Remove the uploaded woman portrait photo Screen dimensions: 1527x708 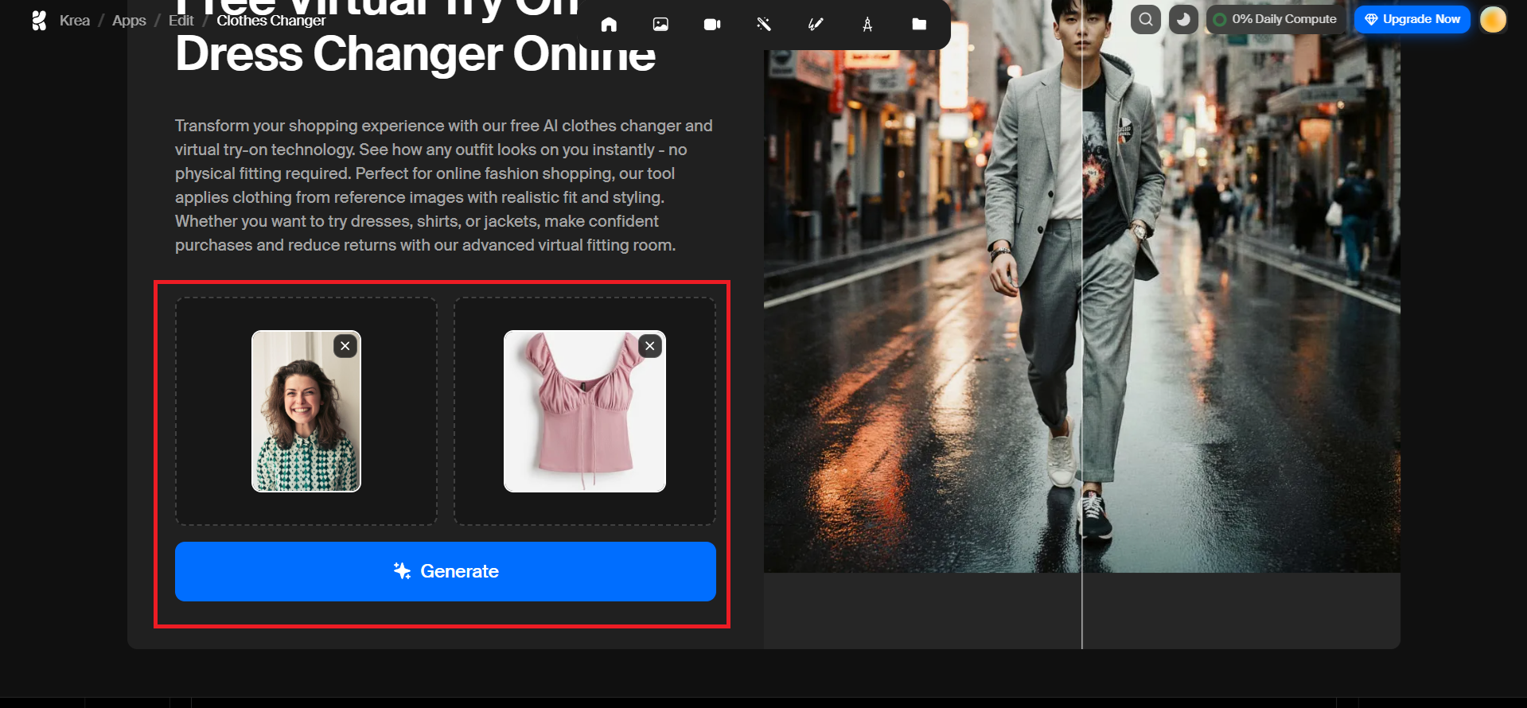pos(345,346)
